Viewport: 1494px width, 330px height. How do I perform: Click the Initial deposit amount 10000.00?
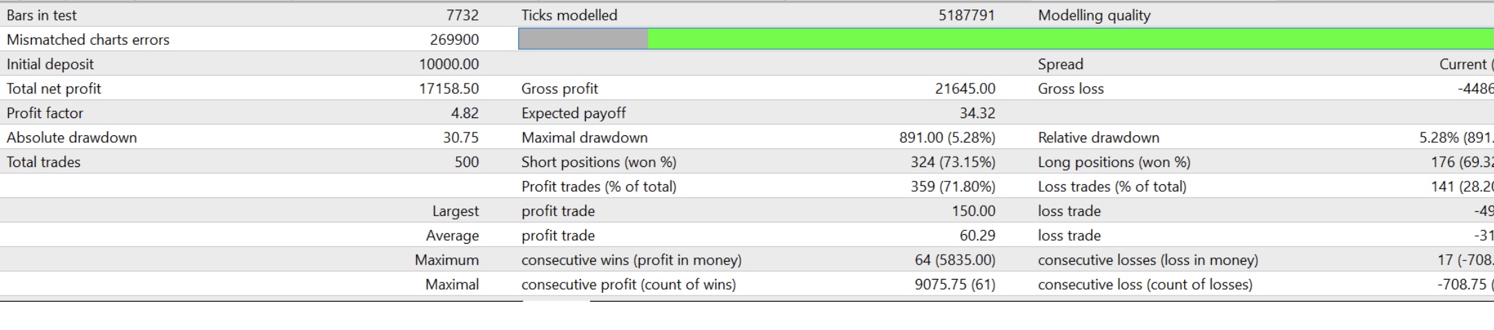pos(449,64)
